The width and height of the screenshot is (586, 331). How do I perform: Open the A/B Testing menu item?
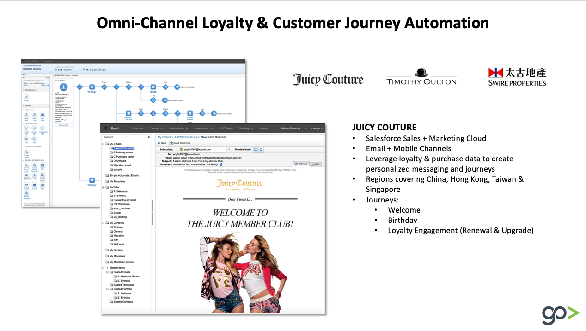point(226,129)
